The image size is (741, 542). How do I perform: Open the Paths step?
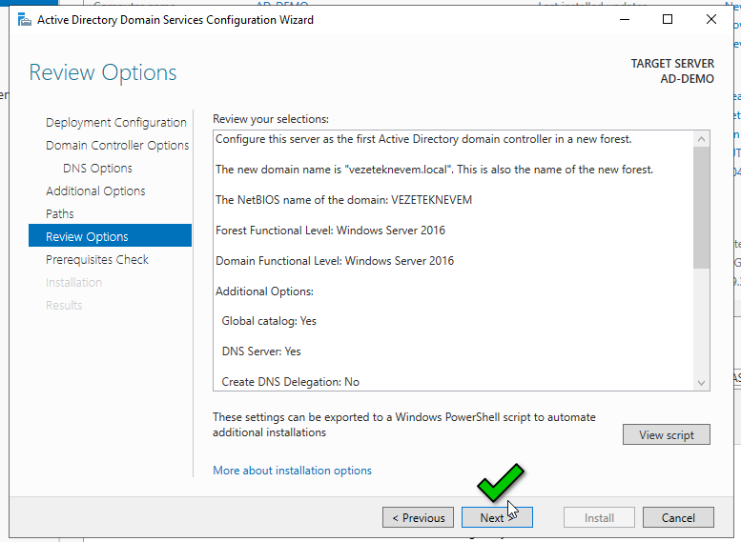60,213
